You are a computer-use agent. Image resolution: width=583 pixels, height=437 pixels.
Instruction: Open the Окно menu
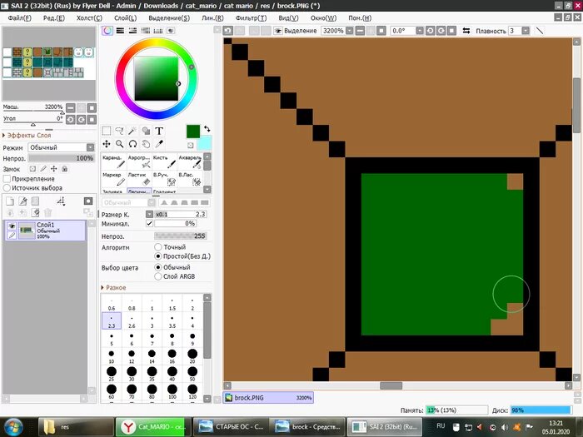tap(323, 17)
